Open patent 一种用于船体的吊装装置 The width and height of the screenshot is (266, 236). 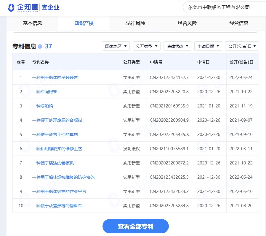click(55, 77)
